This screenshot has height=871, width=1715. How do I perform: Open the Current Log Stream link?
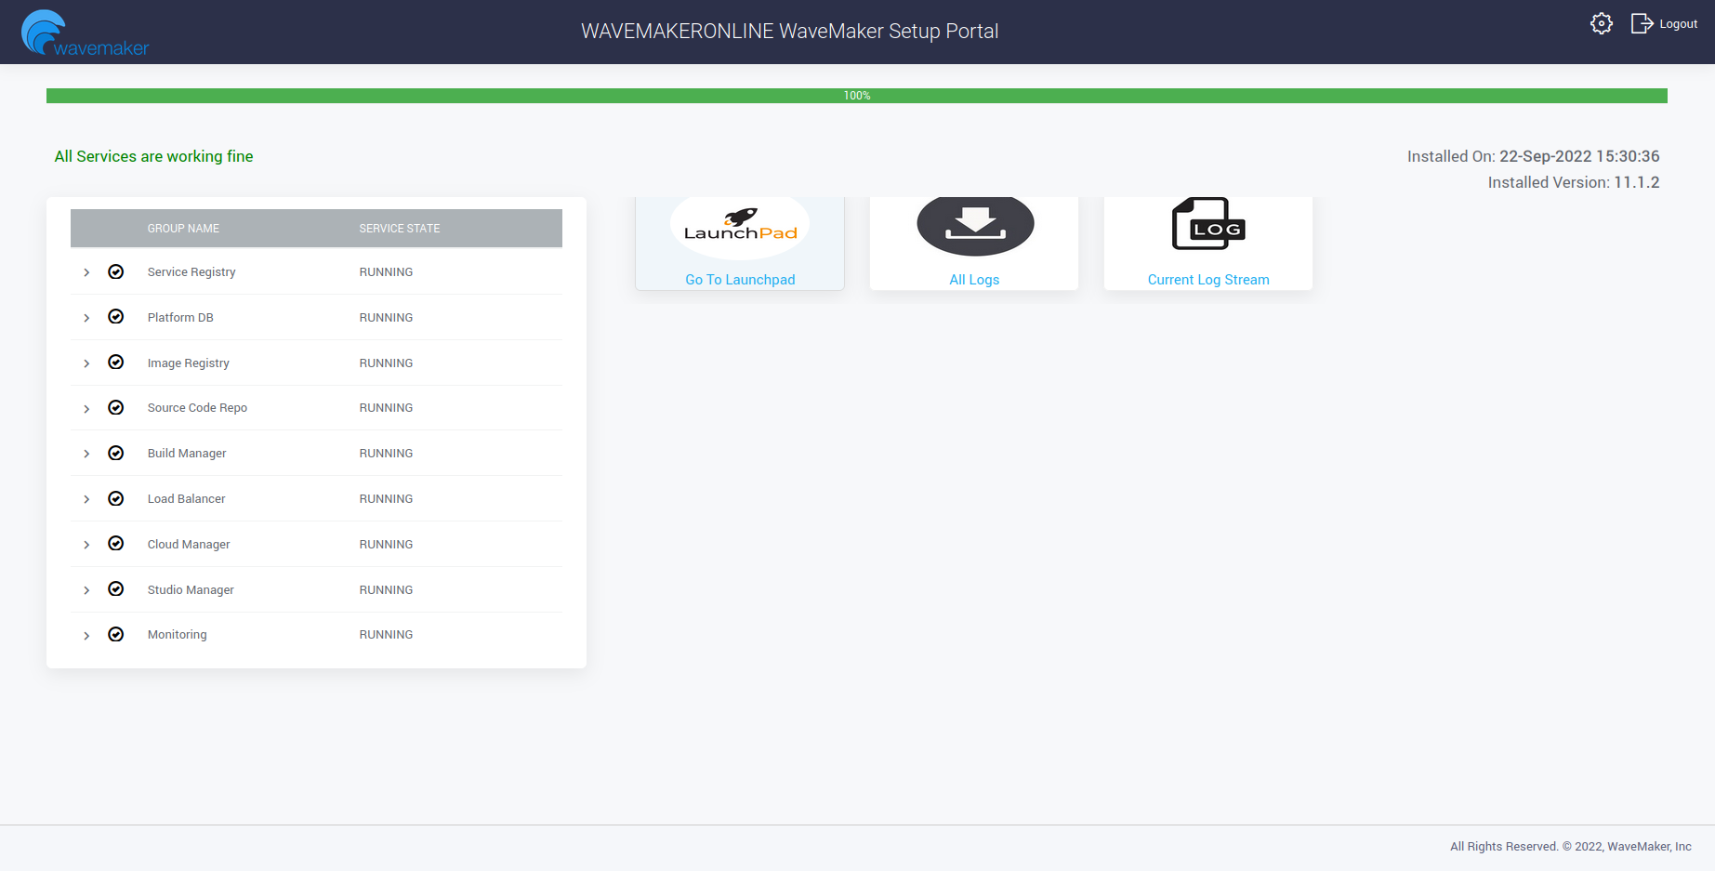[x=1207, y=280]
